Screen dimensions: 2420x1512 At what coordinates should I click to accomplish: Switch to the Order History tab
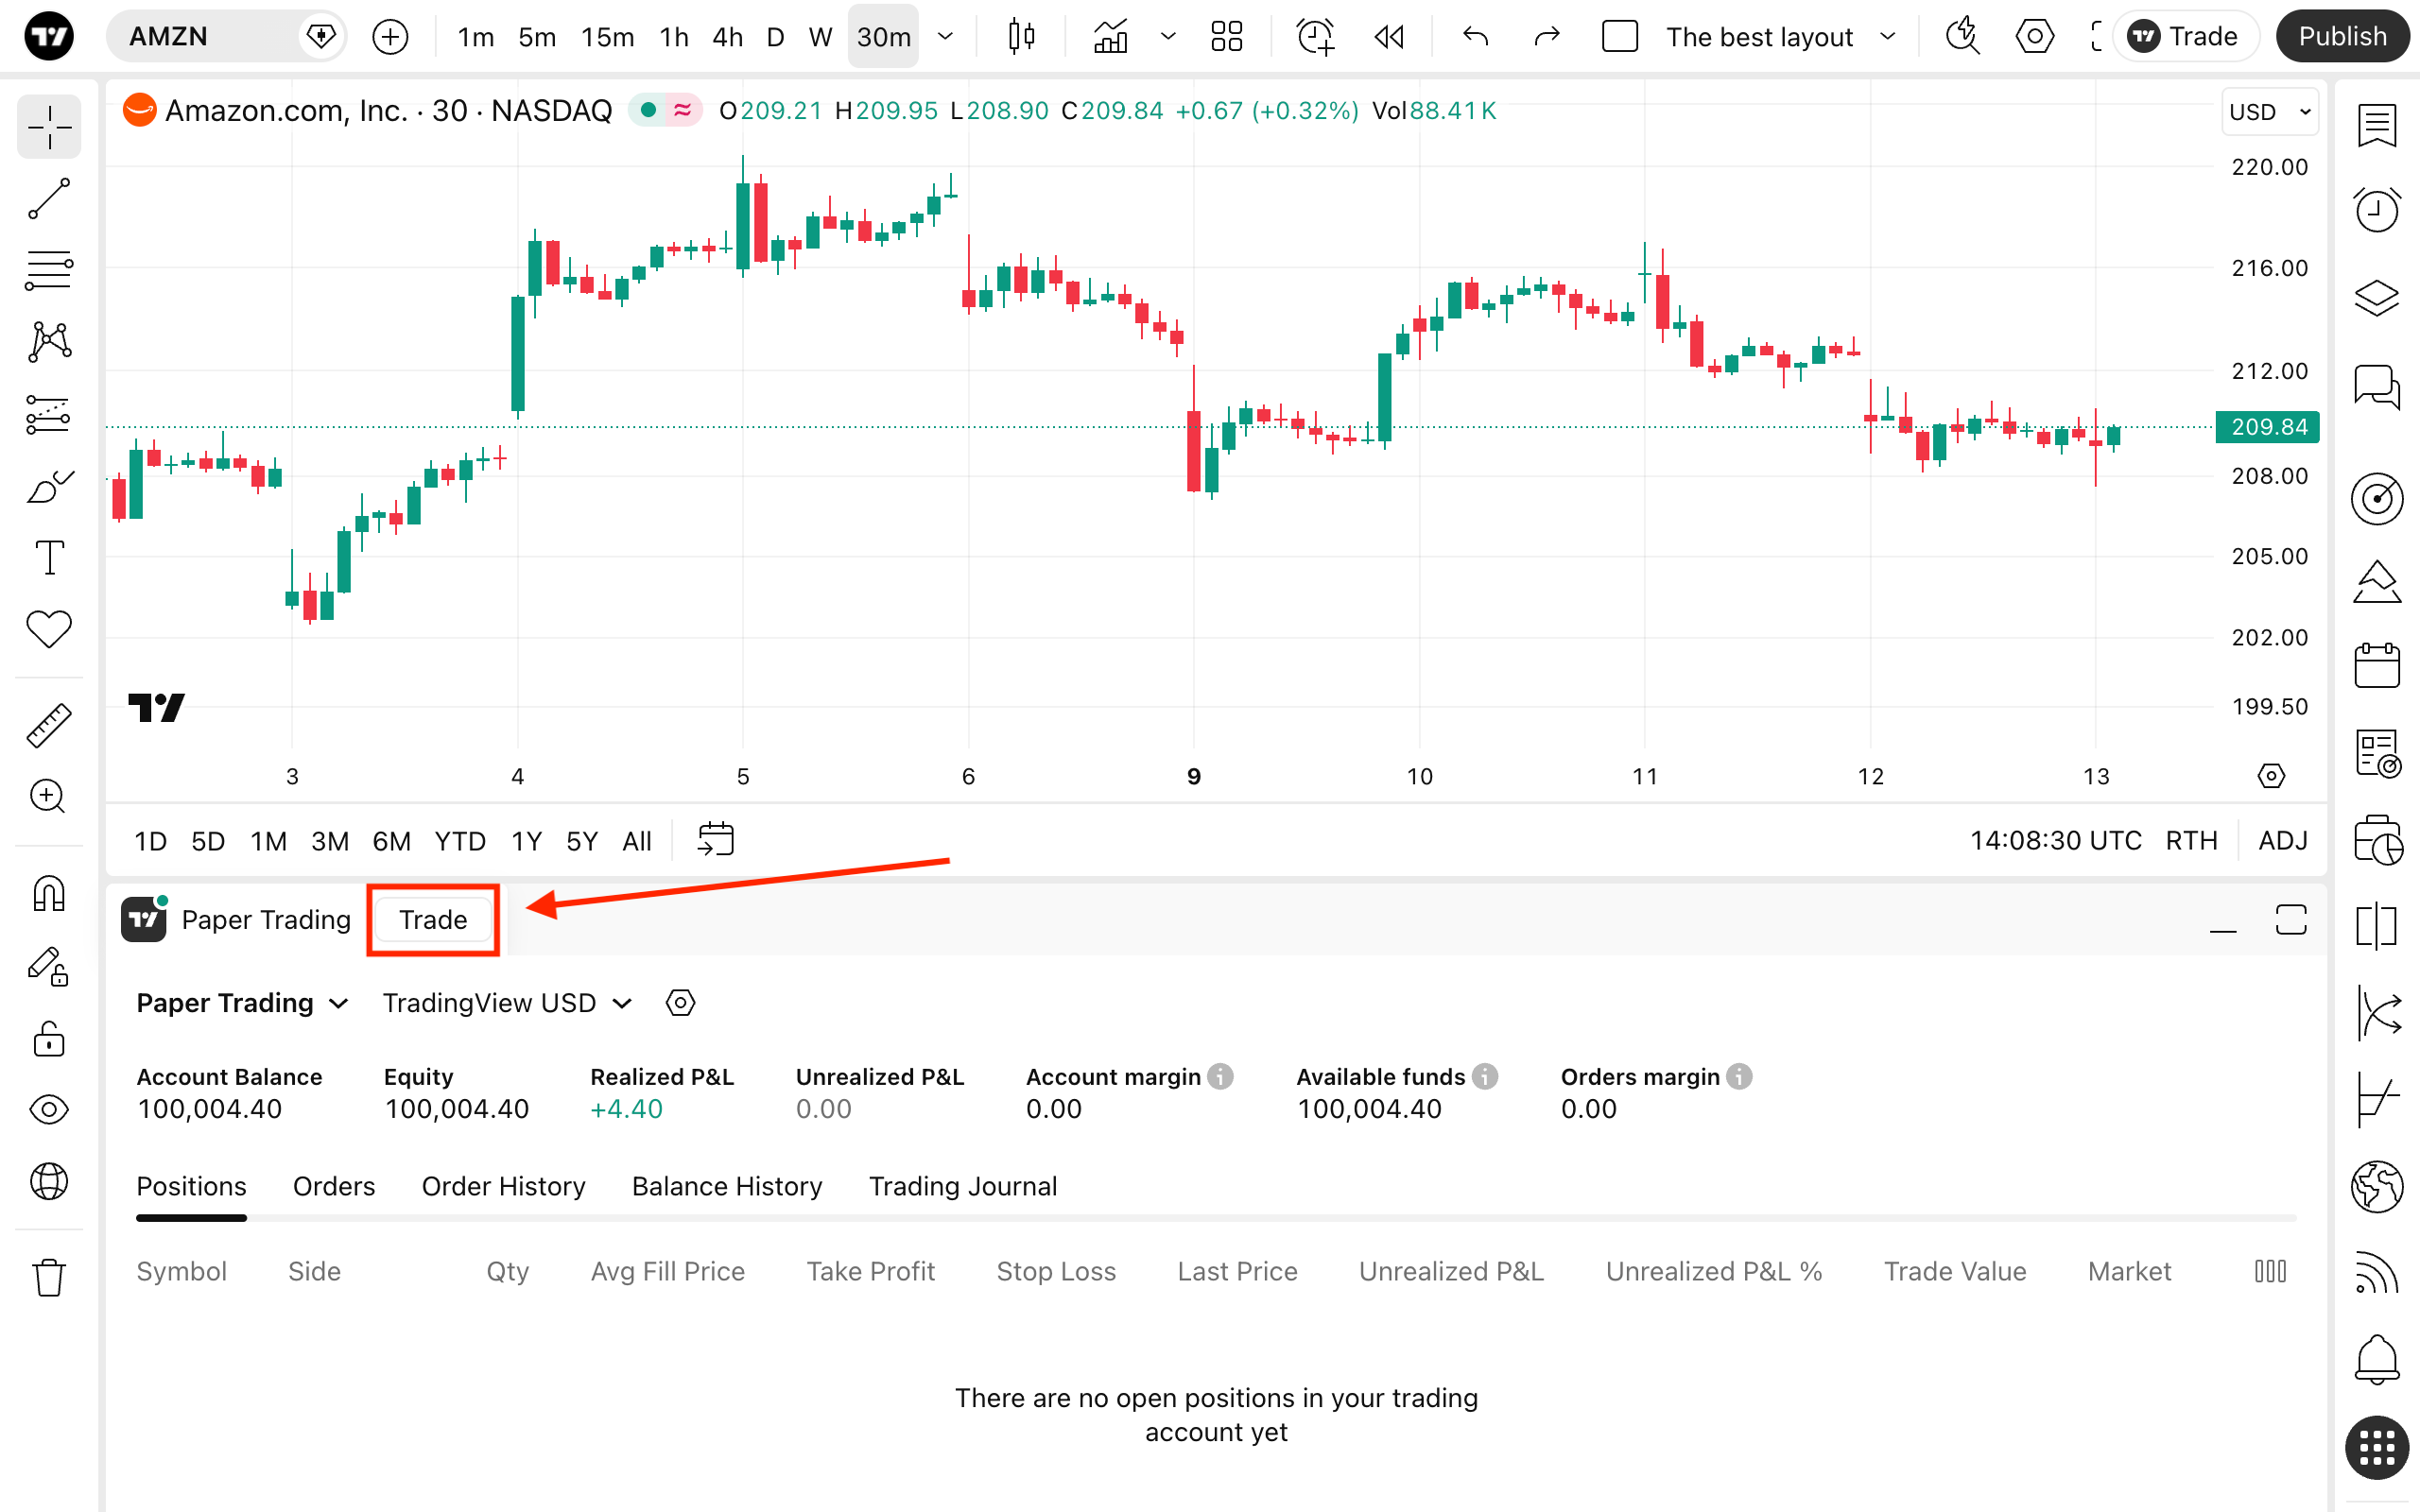point(503,1186)
